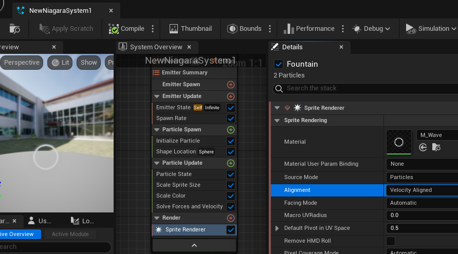This screenshot has height=254, width=458.
Task: Open the viewport Show menu
Action: 89,63
